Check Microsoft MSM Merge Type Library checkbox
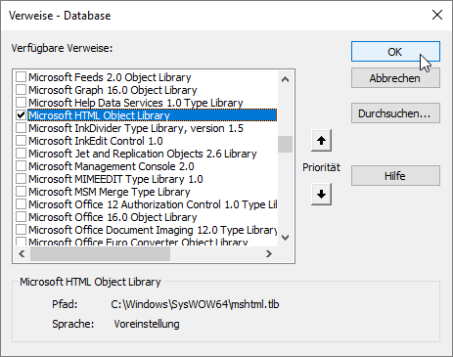Viewport: 453px width, 357px height. [x=22, y=192]
